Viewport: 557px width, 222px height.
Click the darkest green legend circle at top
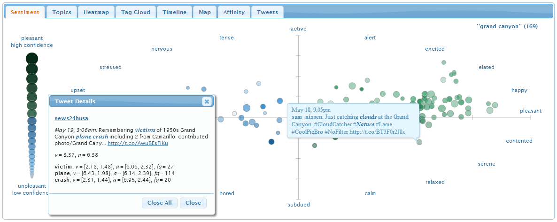(x=32, y=58)
